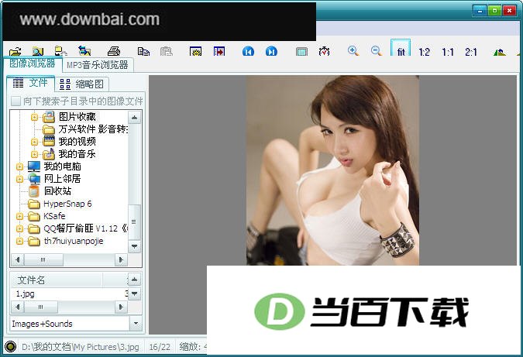Click the folder tree scroll-down arrow
The image size is (523, 357).
[134, 246]
